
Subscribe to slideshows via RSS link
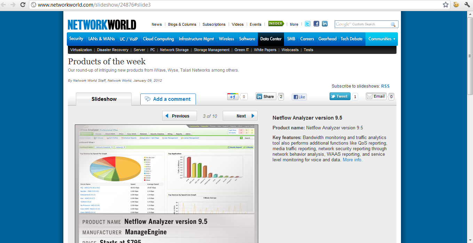pyautogui.click(x=385, y=86)
